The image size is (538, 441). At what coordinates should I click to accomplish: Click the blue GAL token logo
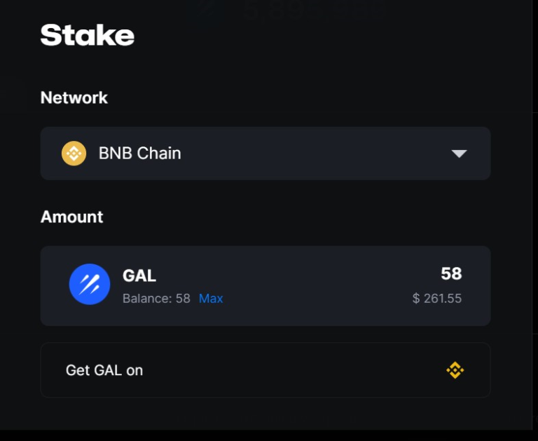pos(90,285)
